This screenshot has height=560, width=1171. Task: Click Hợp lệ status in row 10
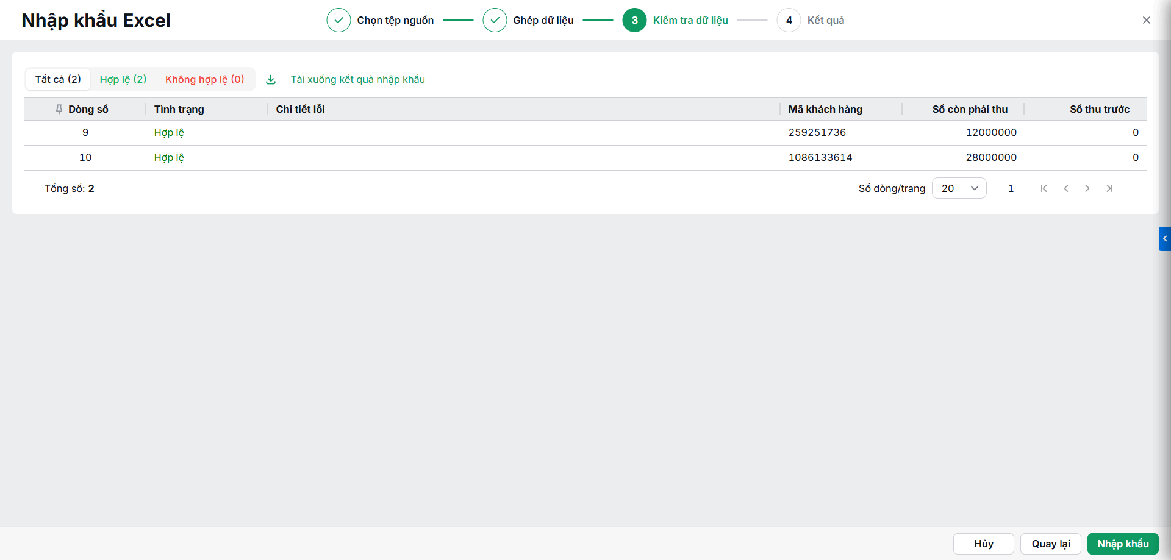[169, 157]
